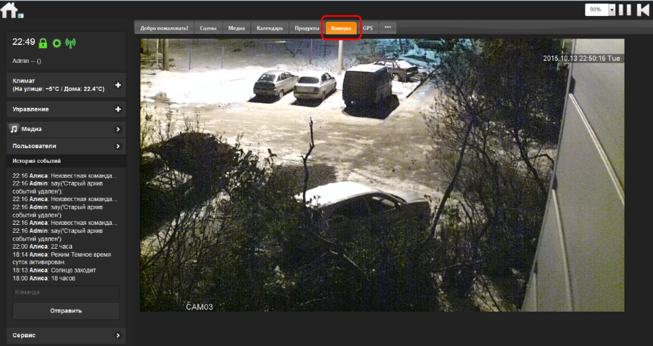Open the 90% zoom dropdown
The width and height of the screenshot is (653, 346).
(612, 10)
